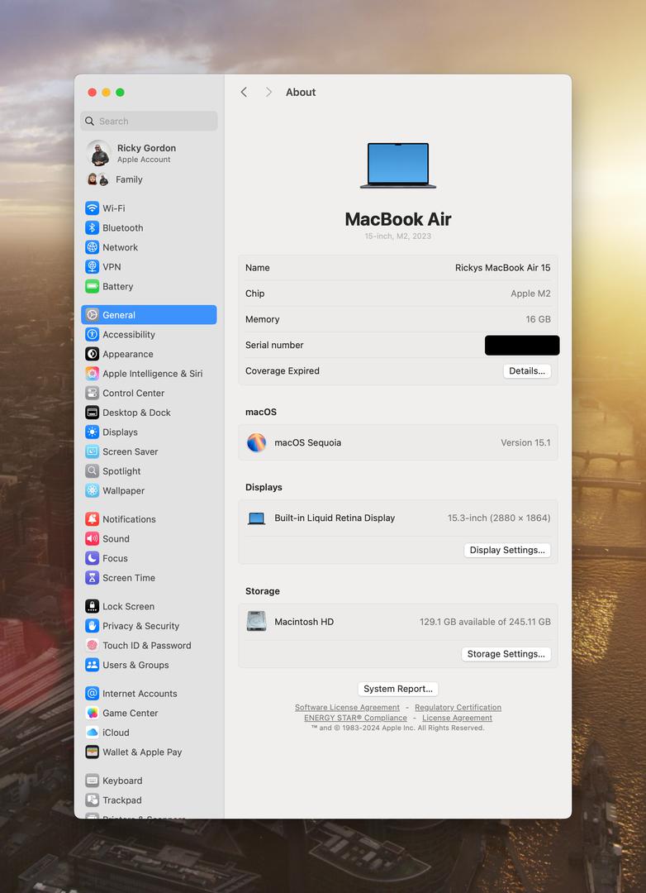Open Screen Time hourglass icon
Viewport: 646px width, 893px height.
[x=93, y=577]
